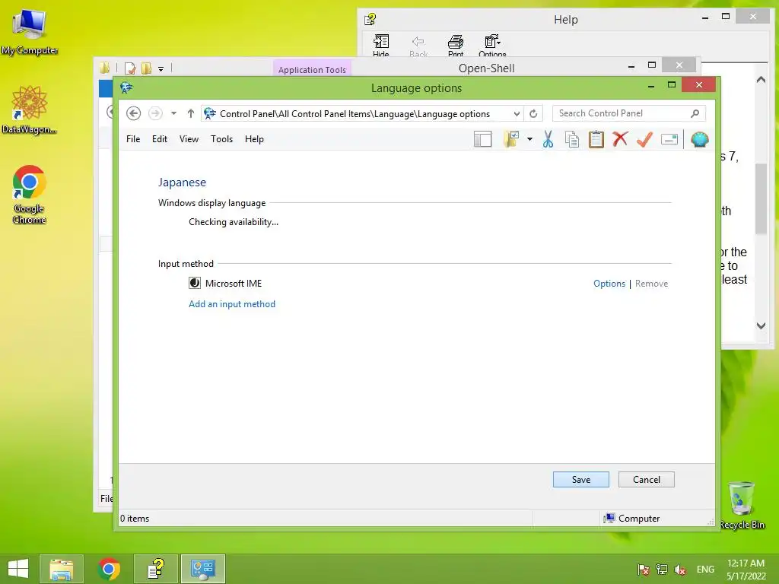This screenshot has width=779, height=584.
Task: Switch to Help window taskbar button
Action: pos(156,569)
